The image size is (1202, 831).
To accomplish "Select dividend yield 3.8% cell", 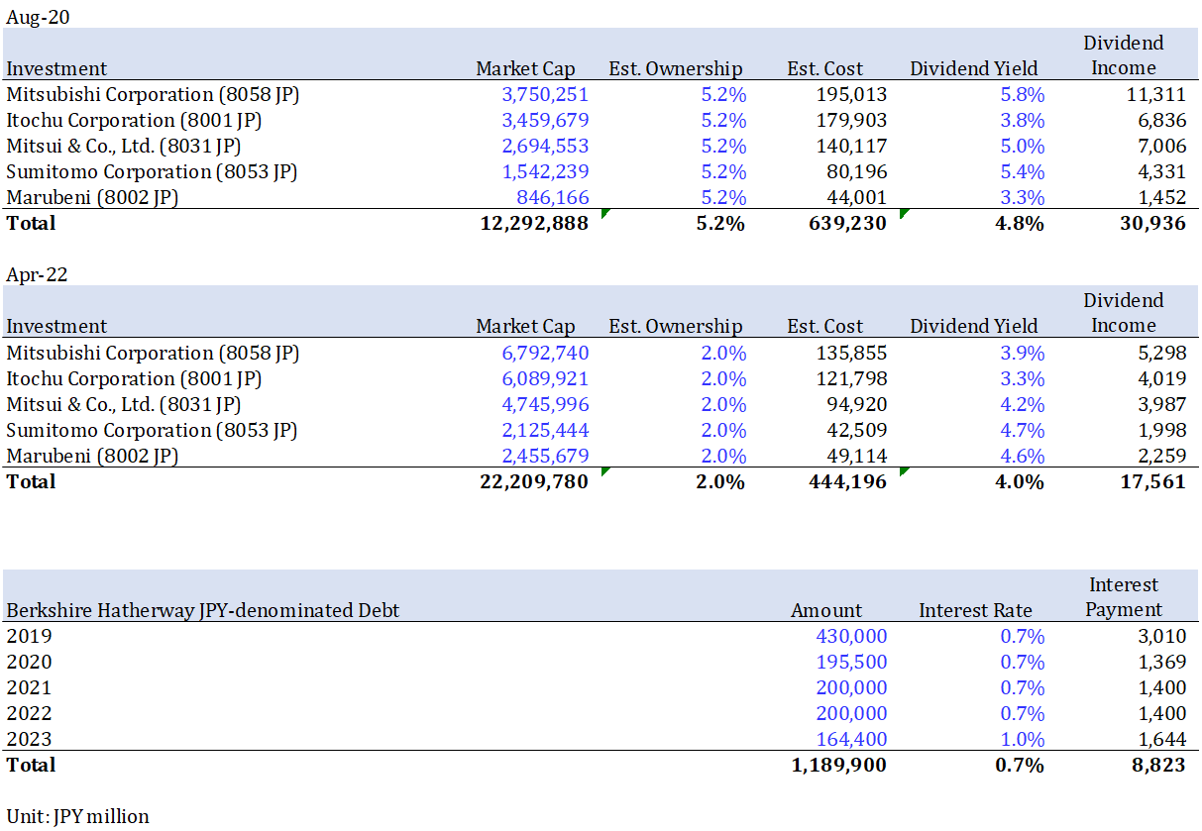I will point(1023,120).
